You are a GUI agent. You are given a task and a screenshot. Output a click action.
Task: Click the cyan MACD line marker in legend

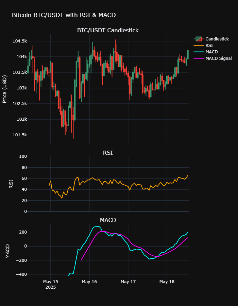pos(199,52)
